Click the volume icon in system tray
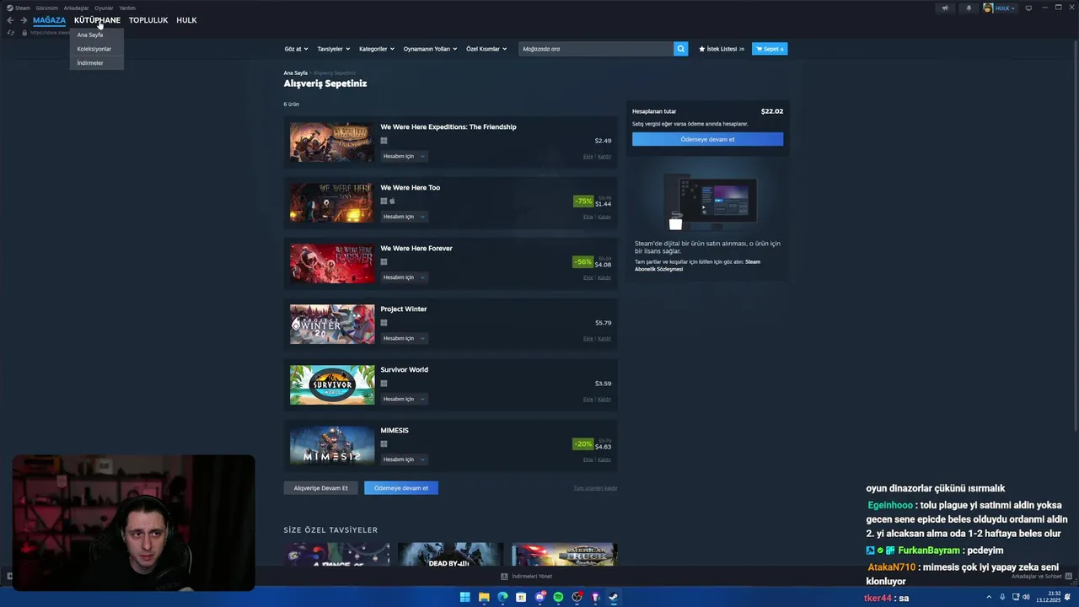This screenshot has width=1079, height=607. coord(1026,598)
